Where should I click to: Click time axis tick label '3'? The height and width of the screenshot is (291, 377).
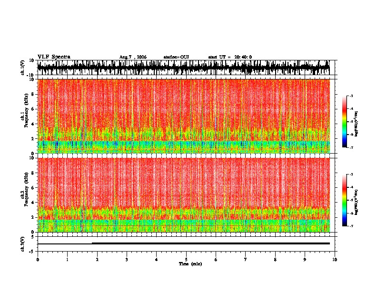(127, 260)
